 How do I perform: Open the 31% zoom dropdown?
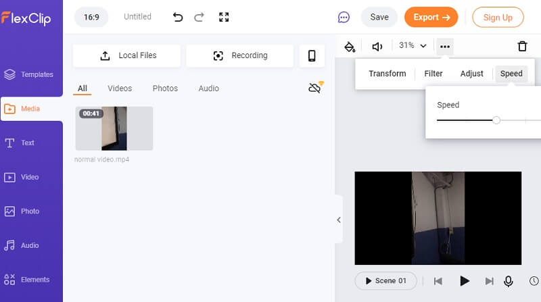(x=413, y=46)
